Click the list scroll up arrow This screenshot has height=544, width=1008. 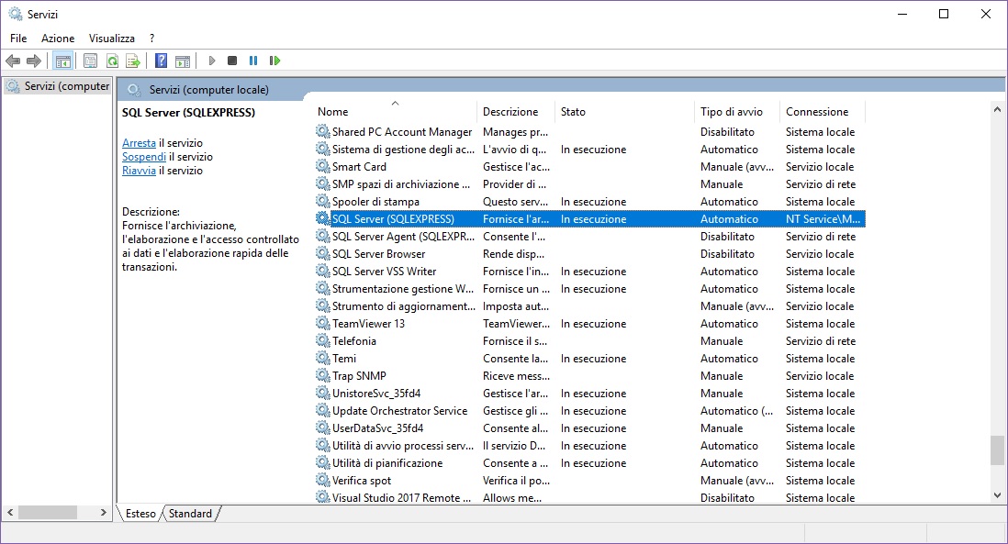pos(997,109)
